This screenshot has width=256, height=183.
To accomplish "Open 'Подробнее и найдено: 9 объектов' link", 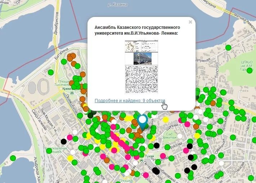I will coord(130,100).
